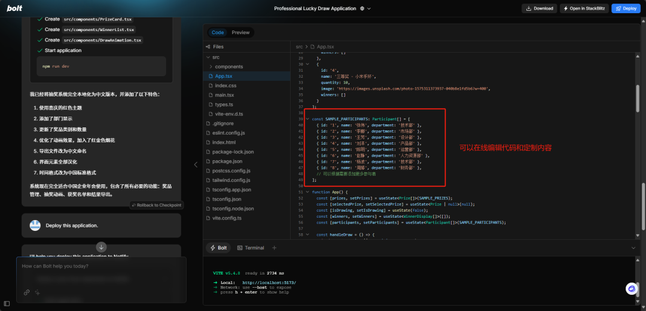Click the globe icon beside the project title
Screen dimensions: 646x311
pyautogui.click(x=362, y=8)
